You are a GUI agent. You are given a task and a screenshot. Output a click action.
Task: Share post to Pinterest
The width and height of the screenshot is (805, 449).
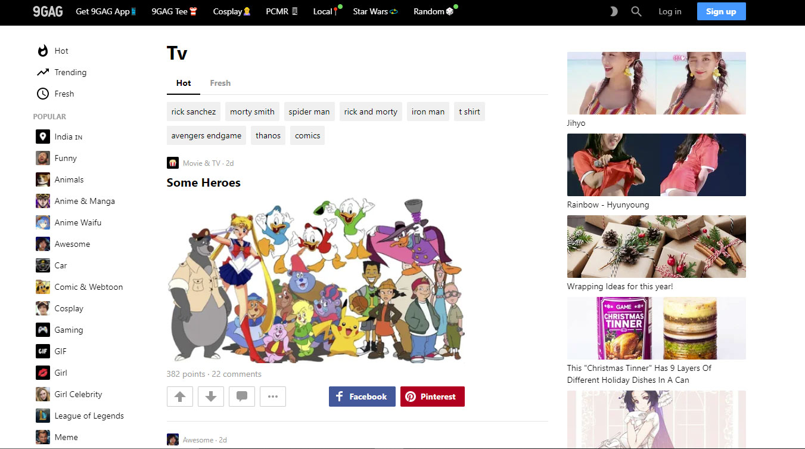(x=433, y=397)
